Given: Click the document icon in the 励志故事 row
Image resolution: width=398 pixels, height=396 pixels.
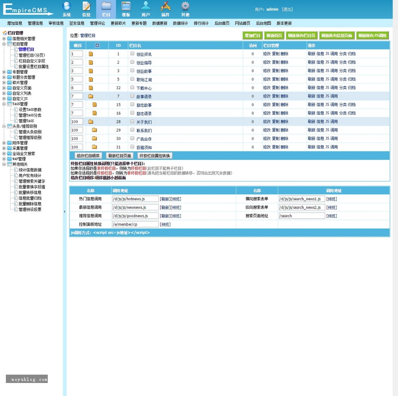Looking at the screenshot, I should tap(95, 105).
